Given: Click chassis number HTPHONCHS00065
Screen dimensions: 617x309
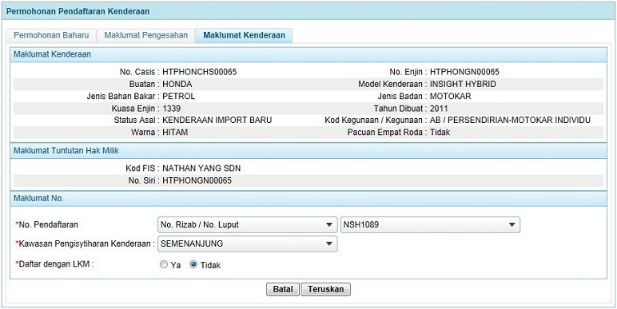Looking at the screenshot, I should point(200,72).
